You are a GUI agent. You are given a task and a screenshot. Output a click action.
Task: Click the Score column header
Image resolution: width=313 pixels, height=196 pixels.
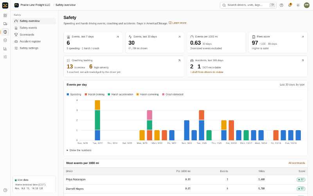click(302, 171)
